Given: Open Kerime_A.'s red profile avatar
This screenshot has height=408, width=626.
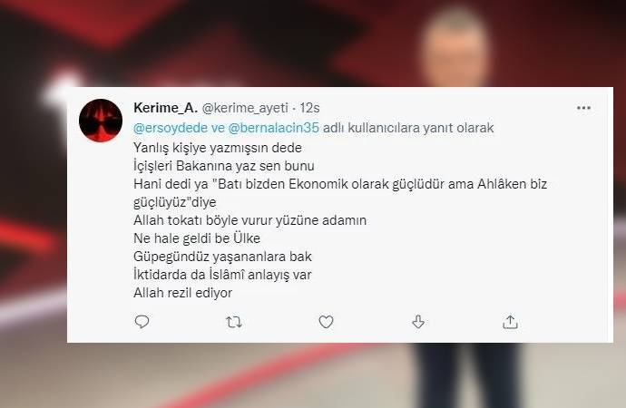Looking at the screenshot, I should [101, 121].
